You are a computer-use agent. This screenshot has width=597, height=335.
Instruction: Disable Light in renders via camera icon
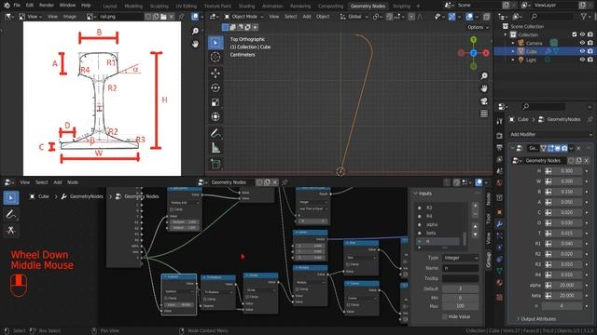(x=590, y=60)
